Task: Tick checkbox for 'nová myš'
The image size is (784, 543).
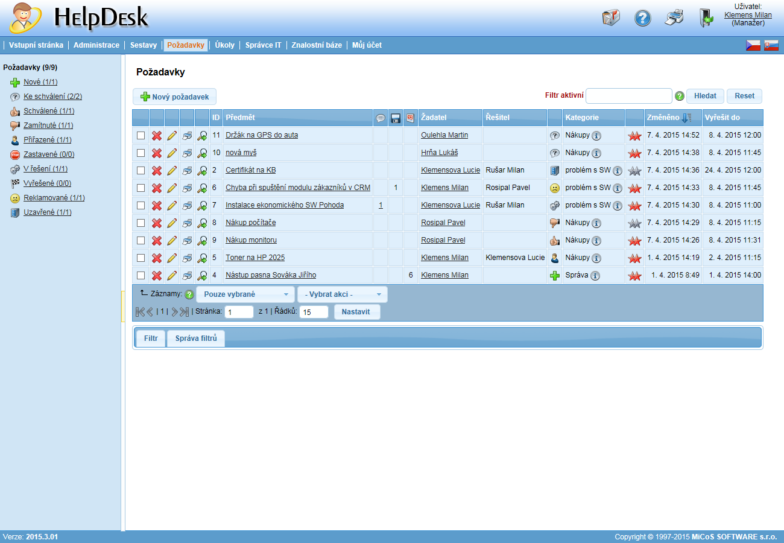Action: [x=141, y=153]
